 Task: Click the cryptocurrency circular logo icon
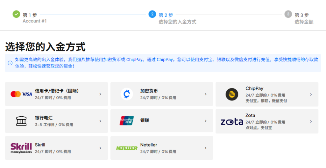pyautogui.click(x=127, y=94)
